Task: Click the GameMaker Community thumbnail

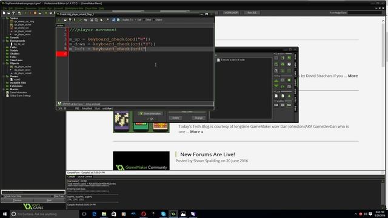Action: coord(141,161)
